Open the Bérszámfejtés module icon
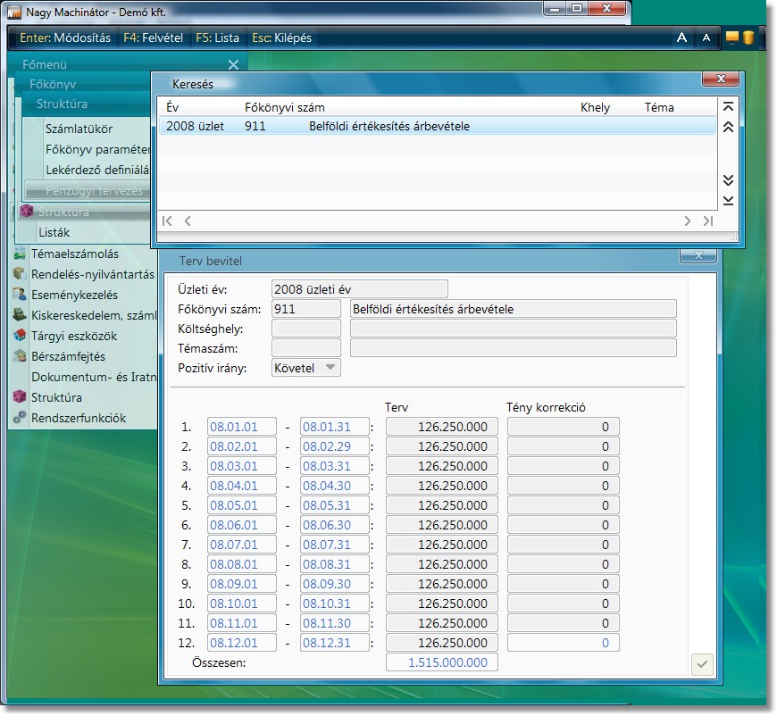Image resolution: width=777 pixels, height=716 pixels. pos(20,356)
